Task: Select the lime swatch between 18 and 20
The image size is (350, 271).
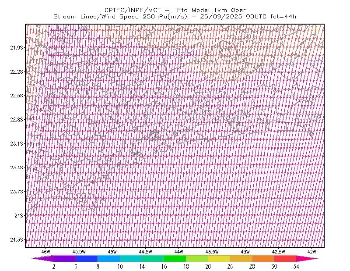Action: pyautogui.click(x=197, y=258)
